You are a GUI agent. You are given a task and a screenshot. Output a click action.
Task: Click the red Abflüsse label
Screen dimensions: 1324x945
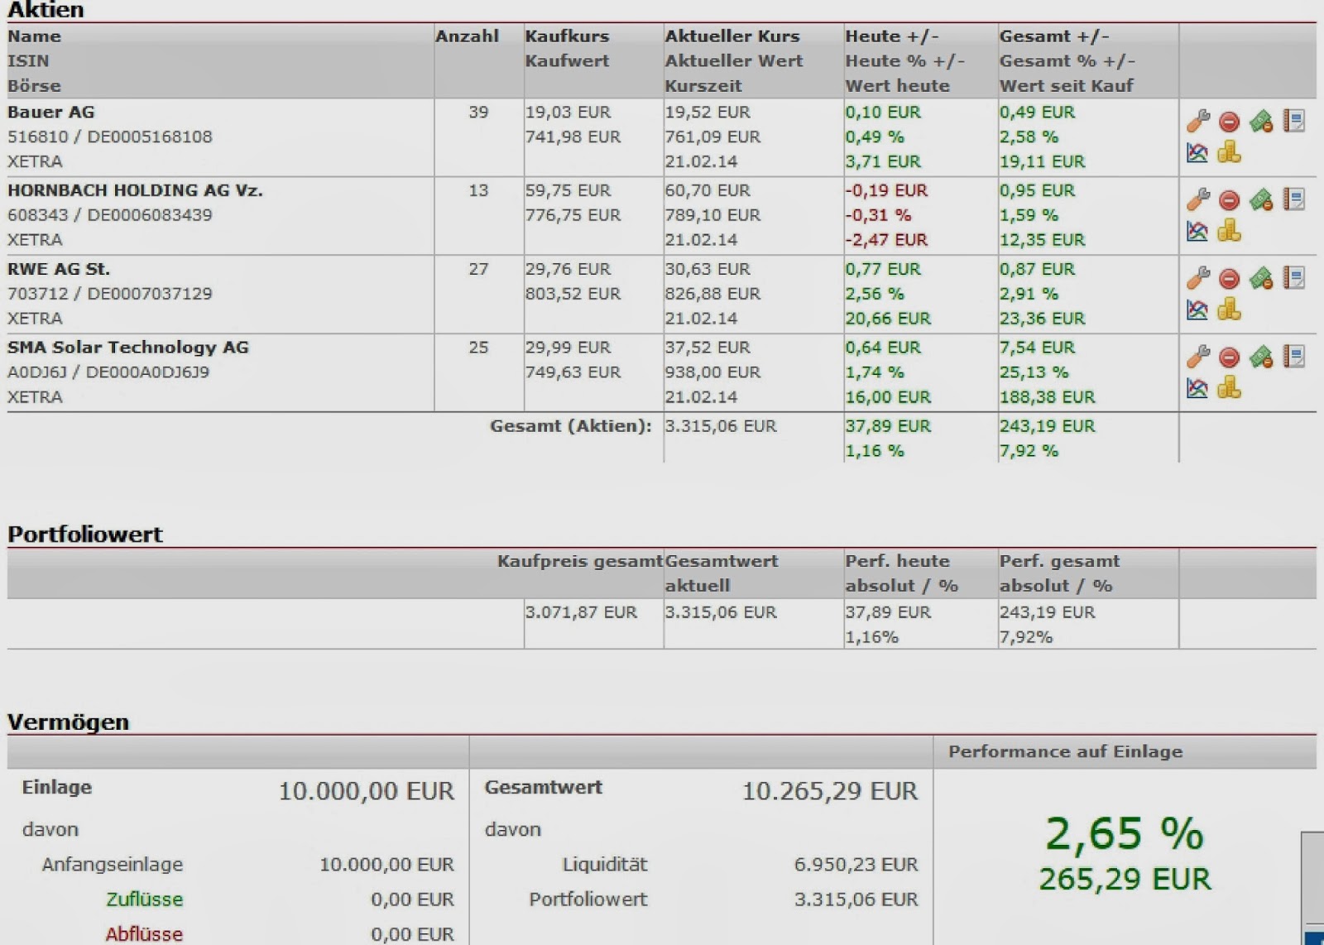click(144, 934)
